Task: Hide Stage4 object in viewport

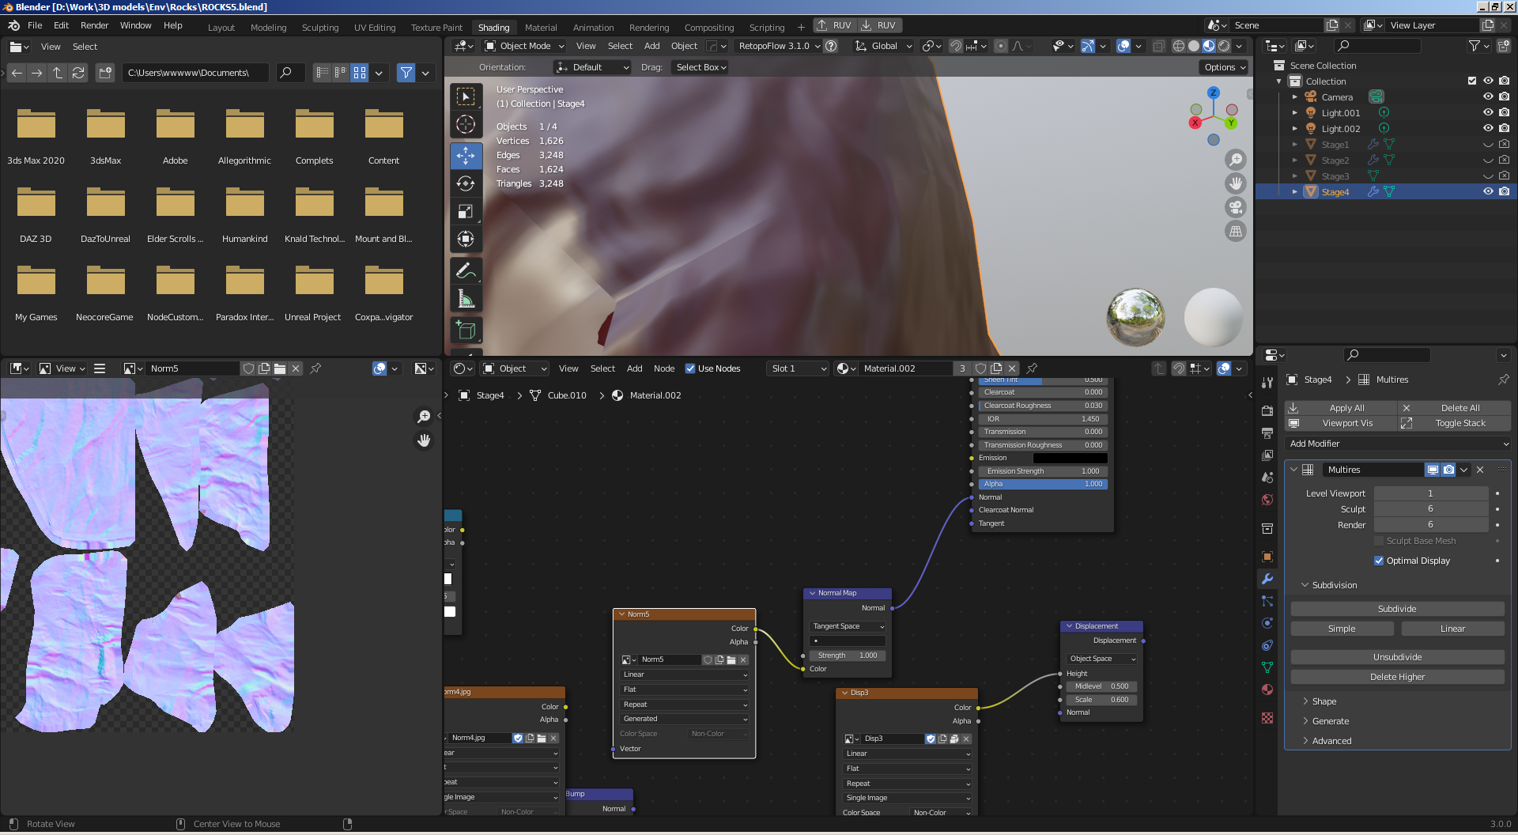Action: [x=1488, y=191]
